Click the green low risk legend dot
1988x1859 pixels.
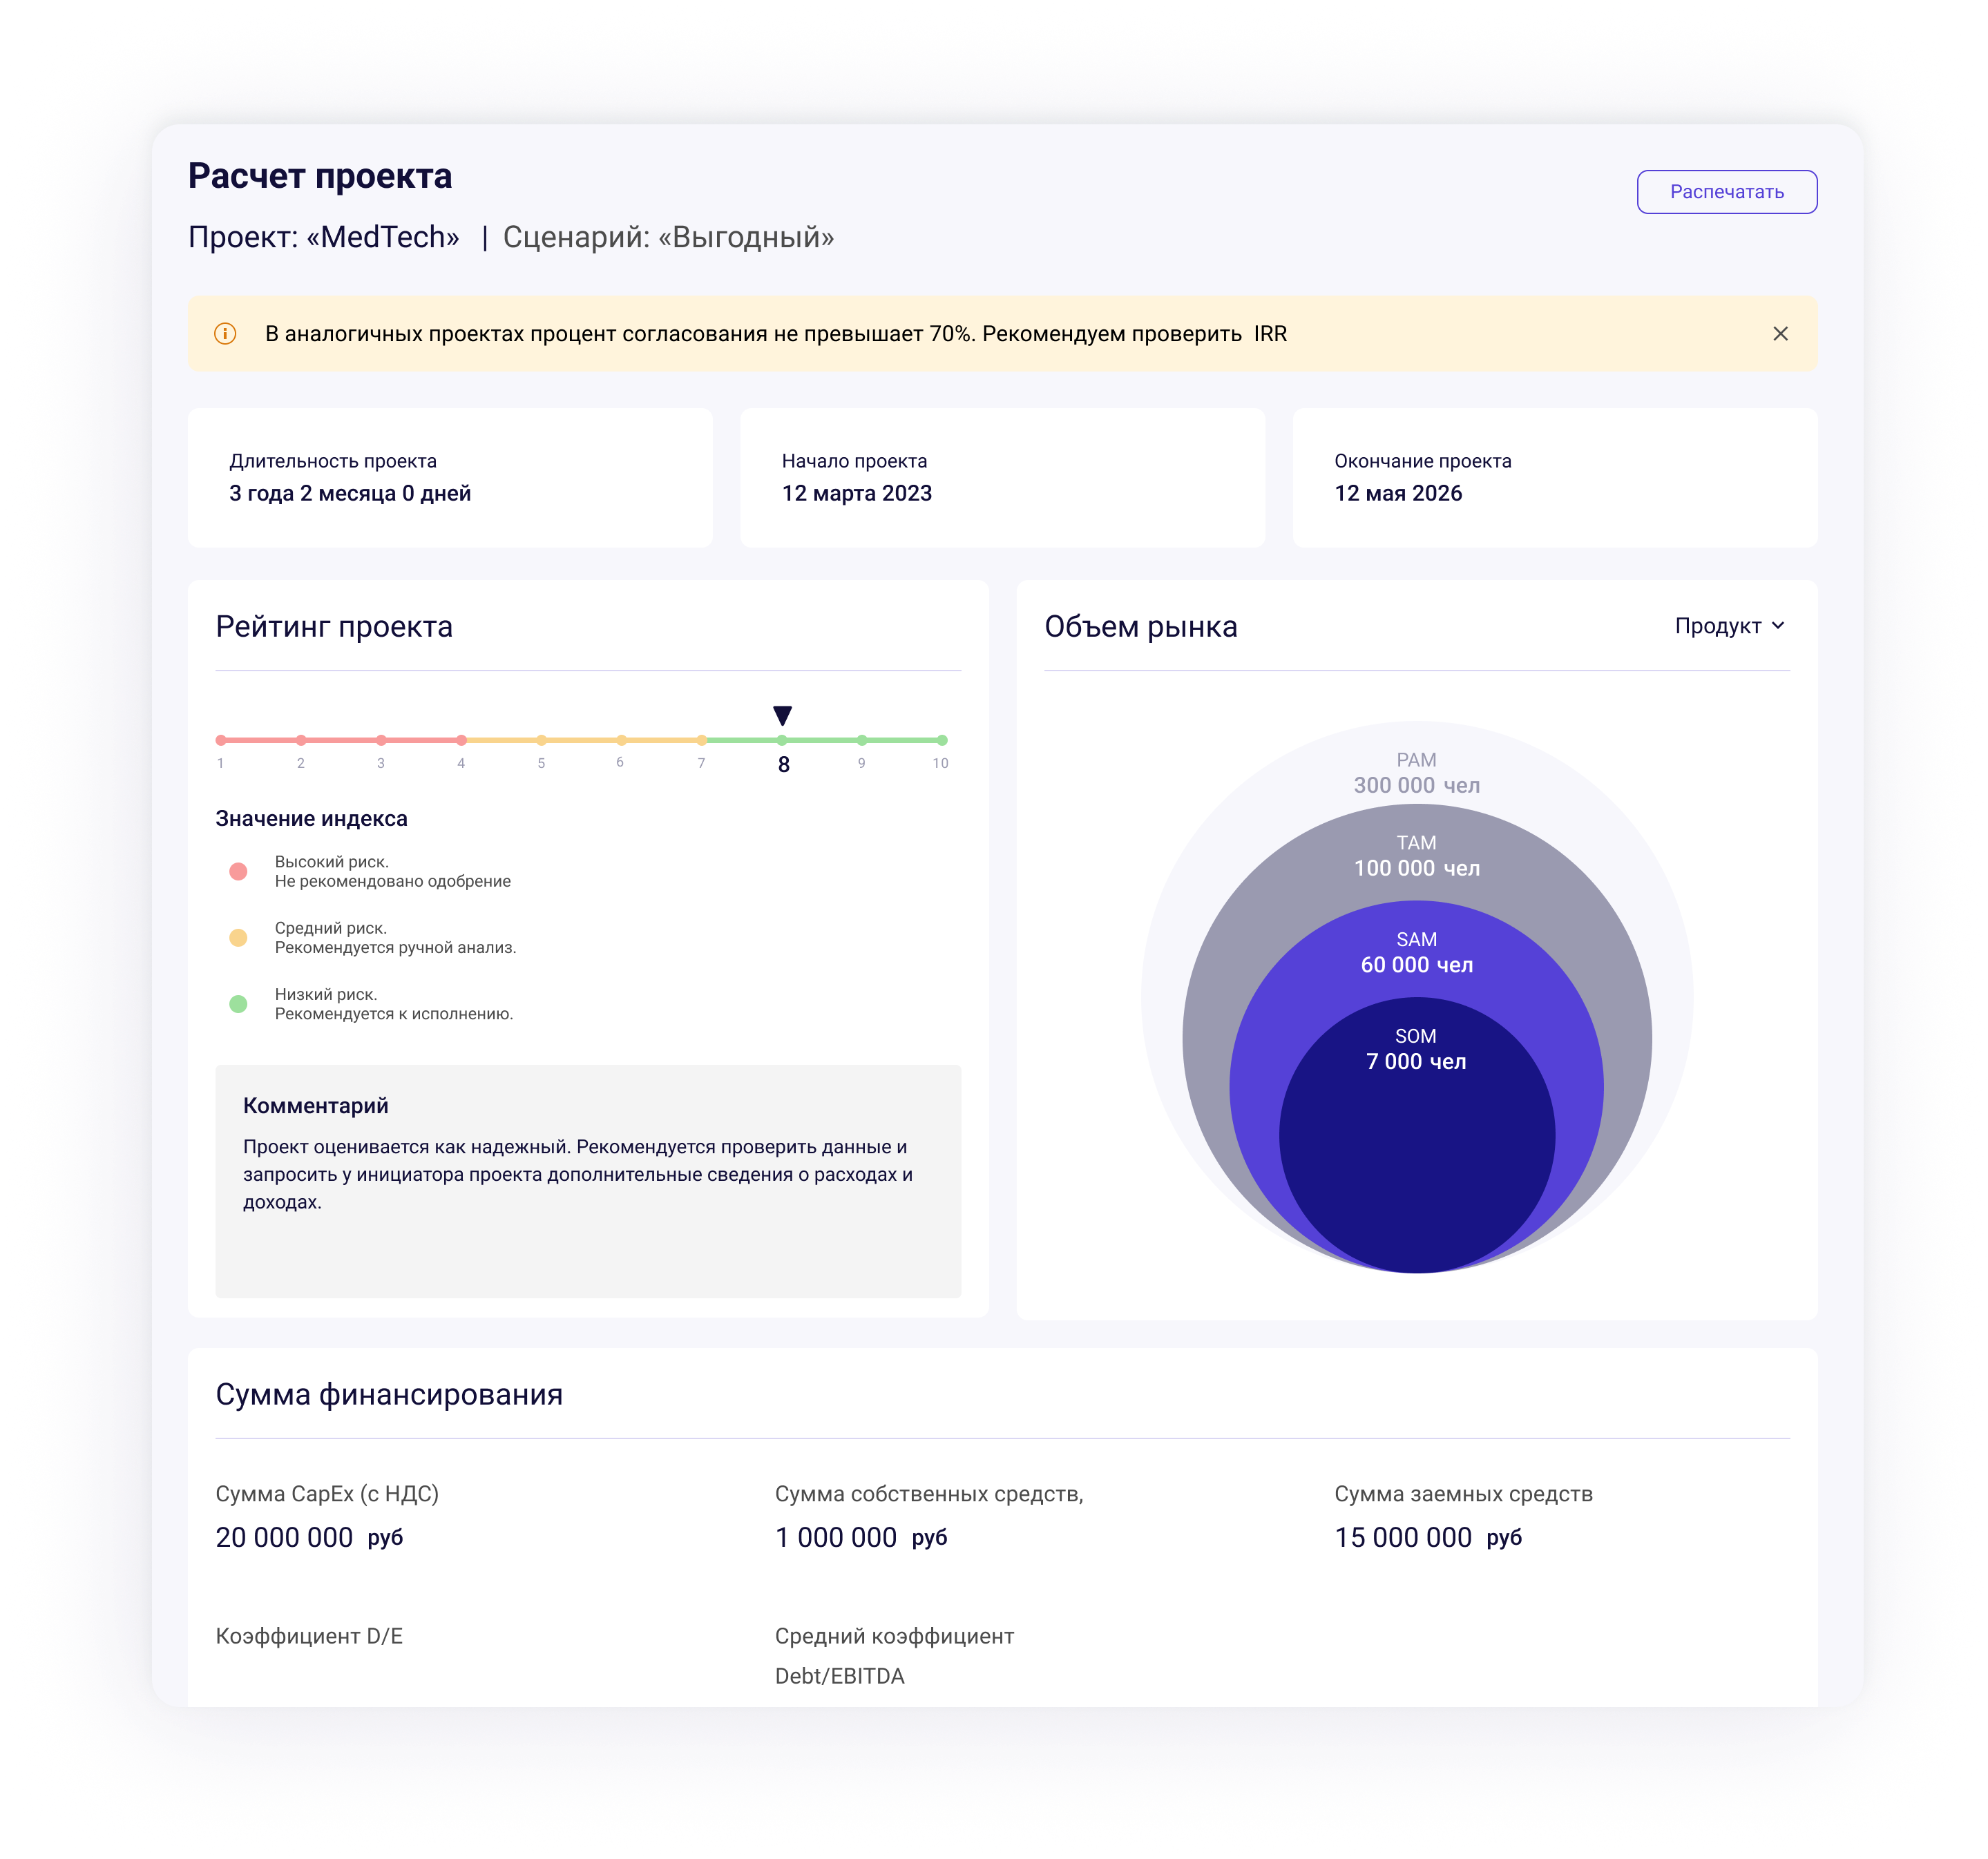238,1003
